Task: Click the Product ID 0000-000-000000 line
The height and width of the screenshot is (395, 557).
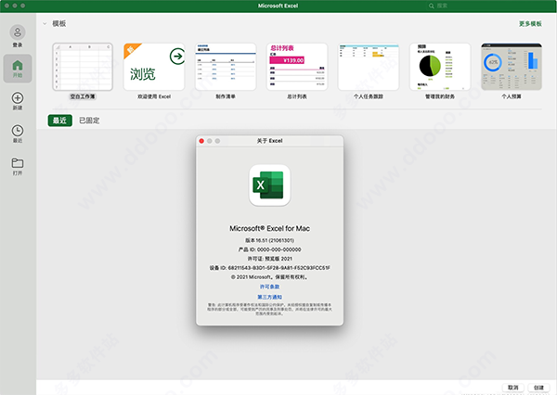Action: pyautogui.click(x=269, y=249)
